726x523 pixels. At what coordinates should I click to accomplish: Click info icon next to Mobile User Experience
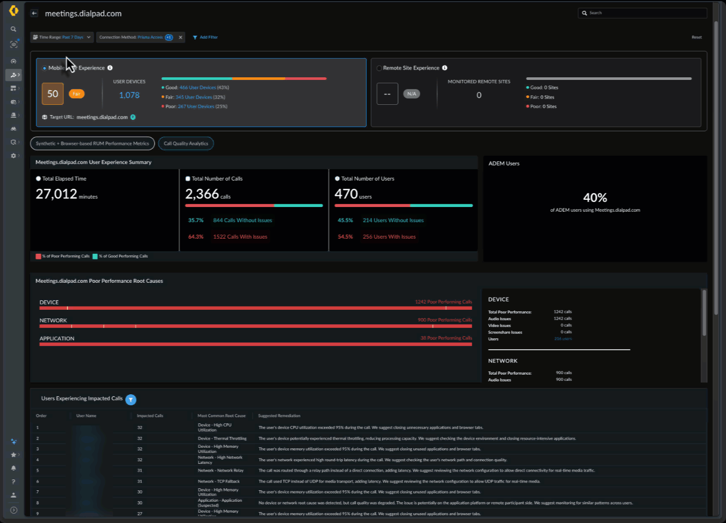[110, 68]
